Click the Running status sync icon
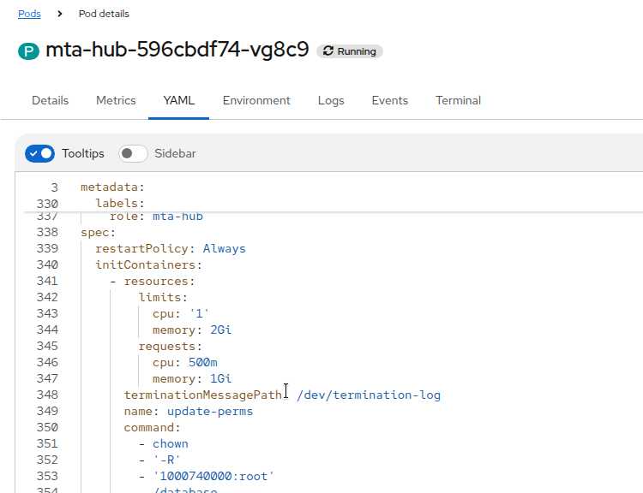 click(328, 51)
